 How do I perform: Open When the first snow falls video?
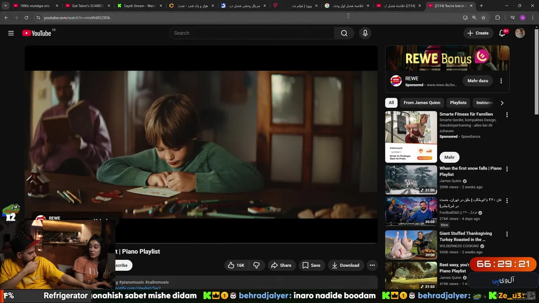(470, 171)
